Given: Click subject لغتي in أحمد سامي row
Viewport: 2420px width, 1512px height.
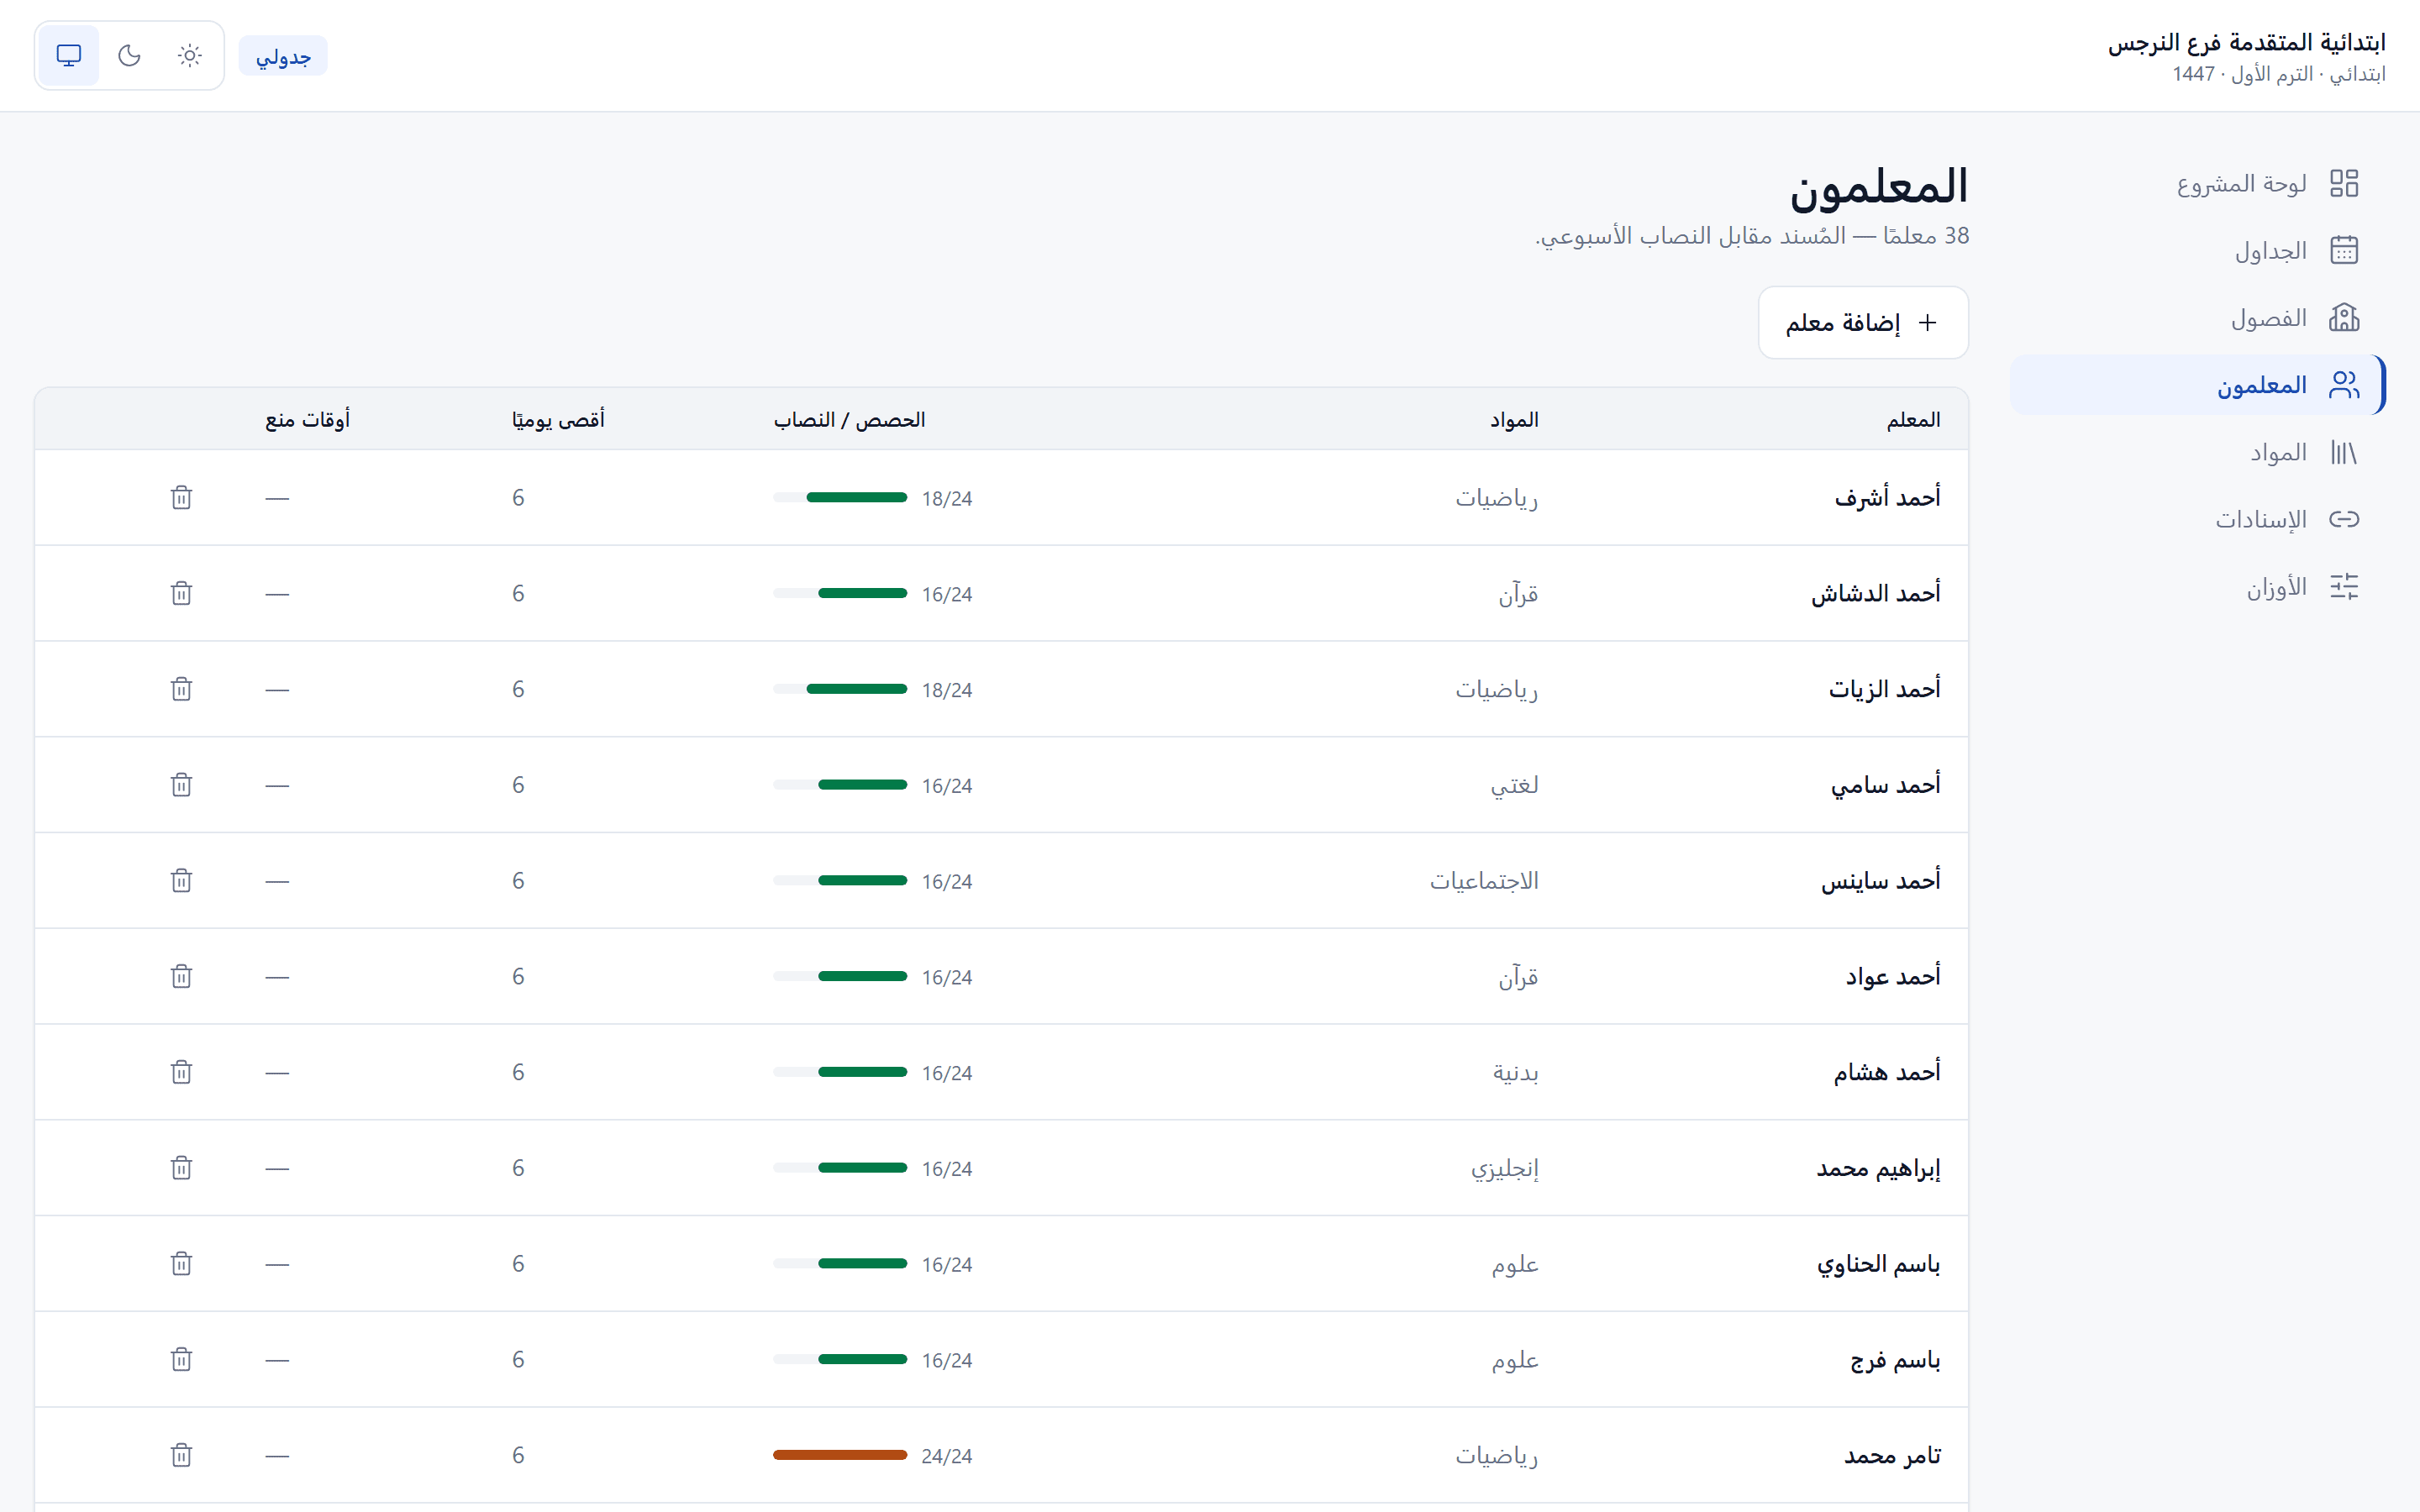Looking at the screenshot, I should coord(1514,785).
